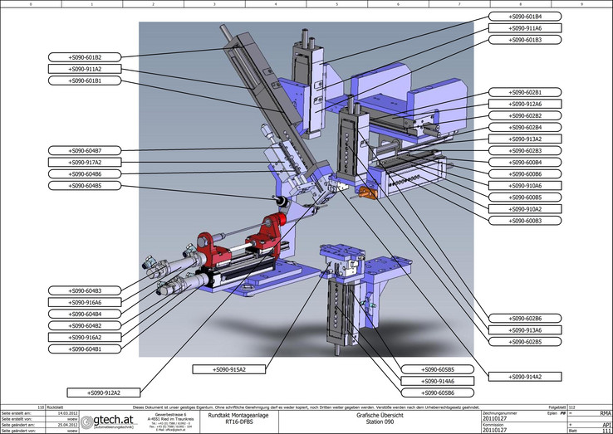The image size is (613, 434).
Task: Click the +S090-911A6 label box
Action: pos(525,28)
